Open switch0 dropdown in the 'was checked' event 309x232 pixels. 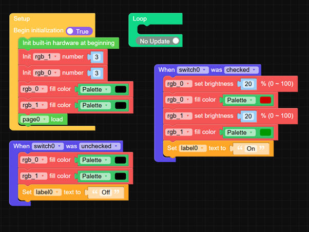coord(192,70)
